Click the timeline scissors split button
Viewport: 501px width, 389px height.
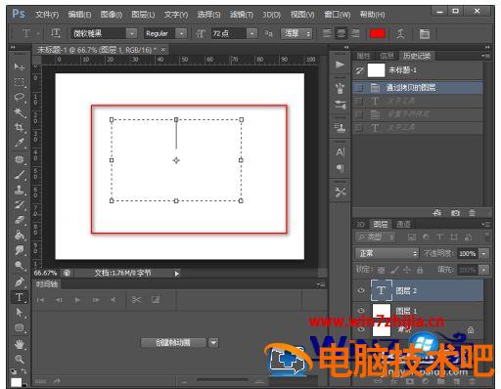136,300
